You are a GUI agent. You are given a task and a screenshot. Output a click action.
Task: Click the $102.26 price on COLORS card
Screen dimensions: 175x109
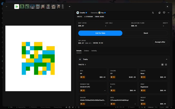(132, 77)
